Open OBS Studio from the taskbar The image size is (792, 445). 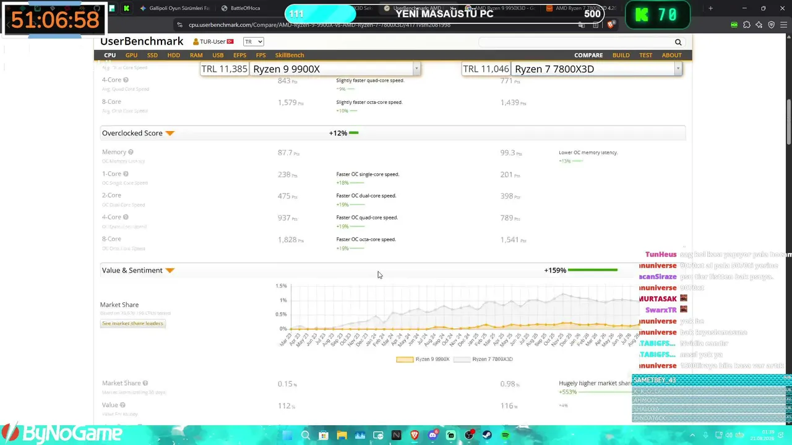point(469,435)
